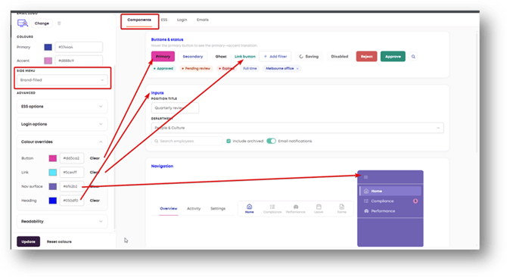Click the search icon button in Buttons row

(x=413, y=57)
